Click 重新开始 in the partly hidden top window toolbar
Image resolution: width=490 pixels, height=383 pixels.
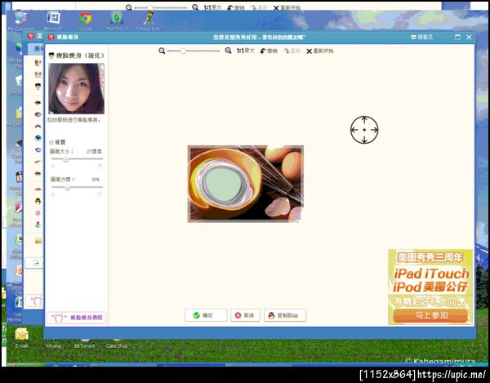pos(287,7)
